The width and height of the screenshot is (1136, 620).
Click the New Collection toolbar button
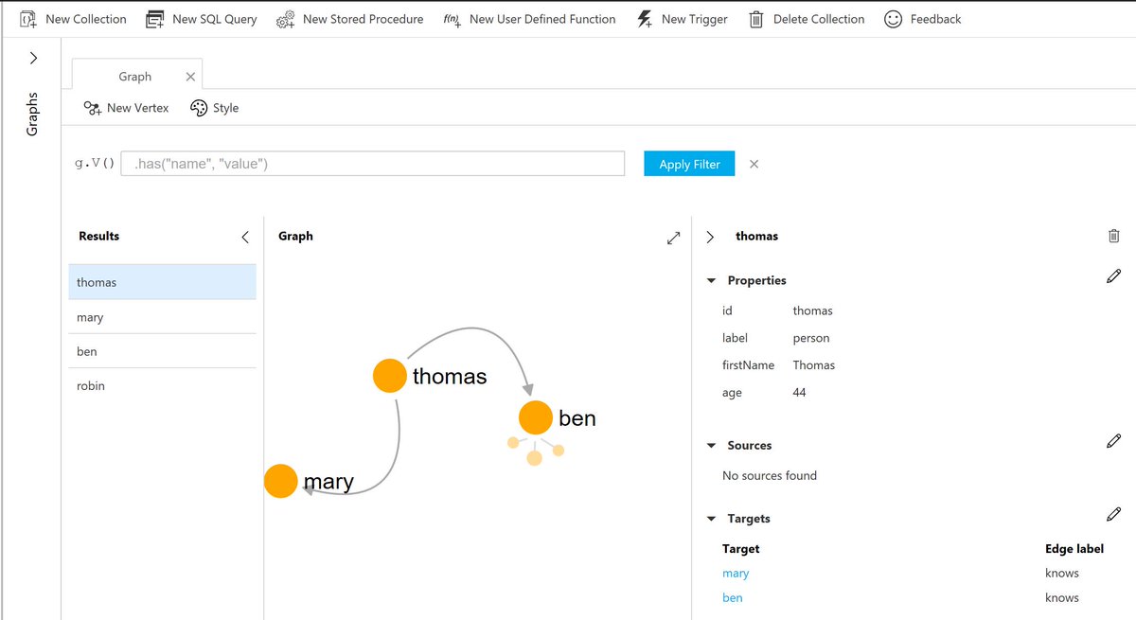pos(73,19)
